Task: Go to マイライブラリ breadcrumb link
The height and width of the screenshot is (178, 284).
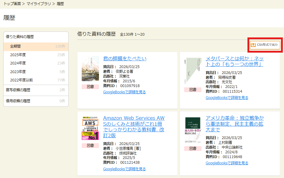Action: (x=38, y=4)
